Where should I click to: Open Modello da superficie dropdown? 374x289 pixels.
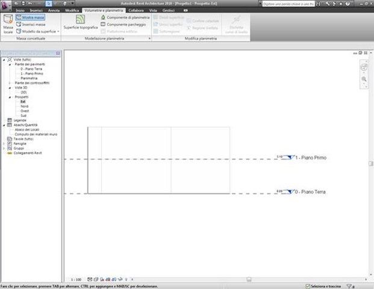[x=37, y=31]
